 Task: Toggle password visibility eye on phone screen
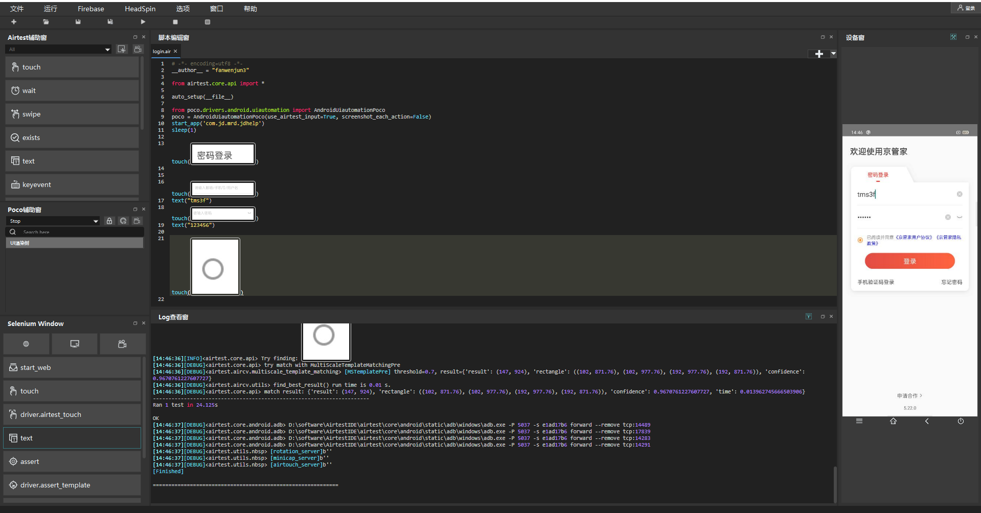(x=960, y=217)
